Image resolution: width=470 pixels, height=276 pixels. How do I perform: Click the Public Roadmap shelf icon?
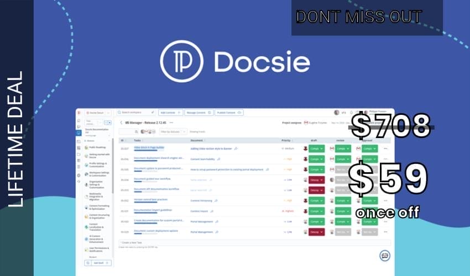click(x=87, y=148)
